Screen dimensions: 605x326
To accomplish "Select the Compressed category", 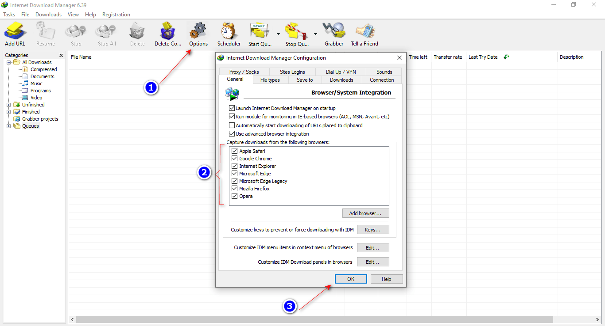I will click(x=43, y=69).
